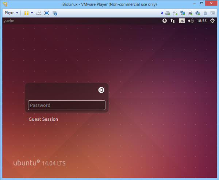Click the 18:55 clock indicator
219x180 pixels.
coord(202,21)
